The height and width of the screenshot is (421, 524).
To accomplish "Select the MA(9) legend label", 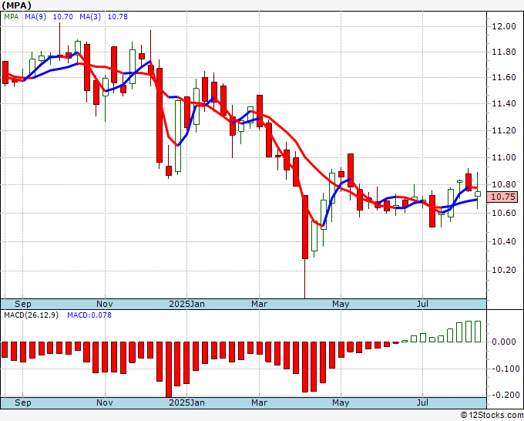I will [x=35, y=17].
